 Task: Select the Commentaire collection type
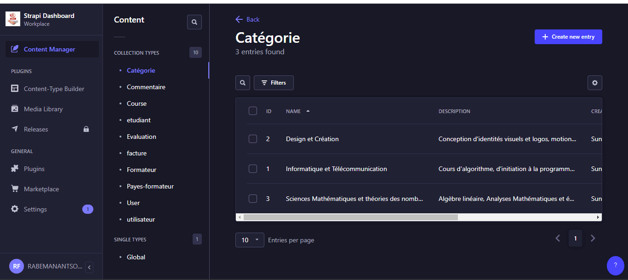(x=146, y=87)
